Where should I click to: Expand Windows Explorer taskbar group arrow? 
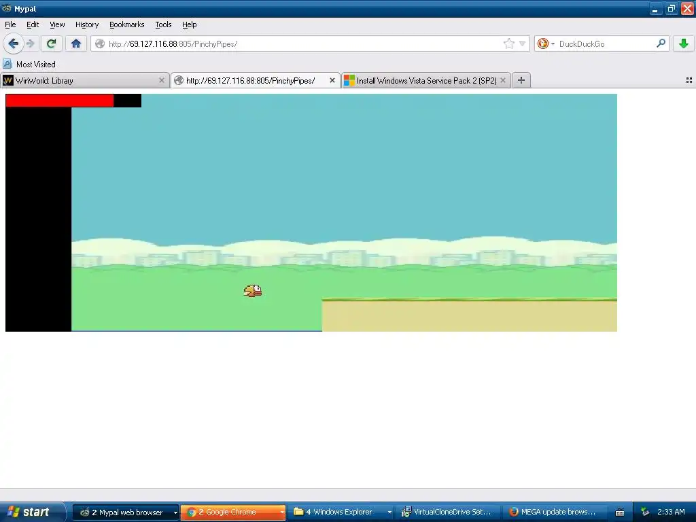click(x=389, y=512)
